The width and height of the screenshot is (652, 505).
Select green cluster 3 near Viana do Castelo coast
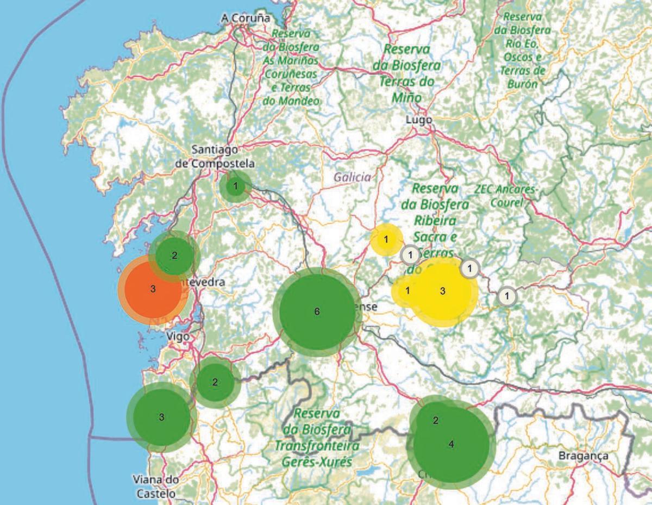[161, 417]
